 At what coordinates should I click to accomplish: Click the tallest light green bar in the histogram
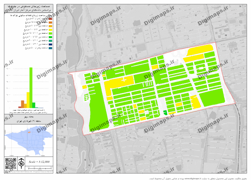tap(31, 88)
